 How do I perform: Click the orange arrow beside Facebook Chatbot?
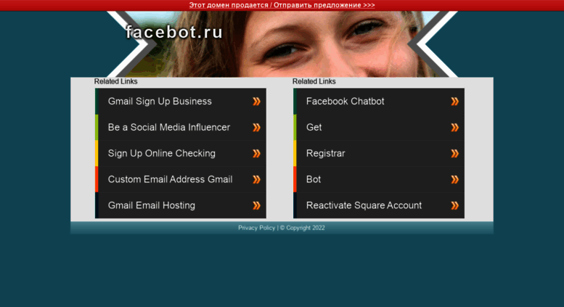455,102
